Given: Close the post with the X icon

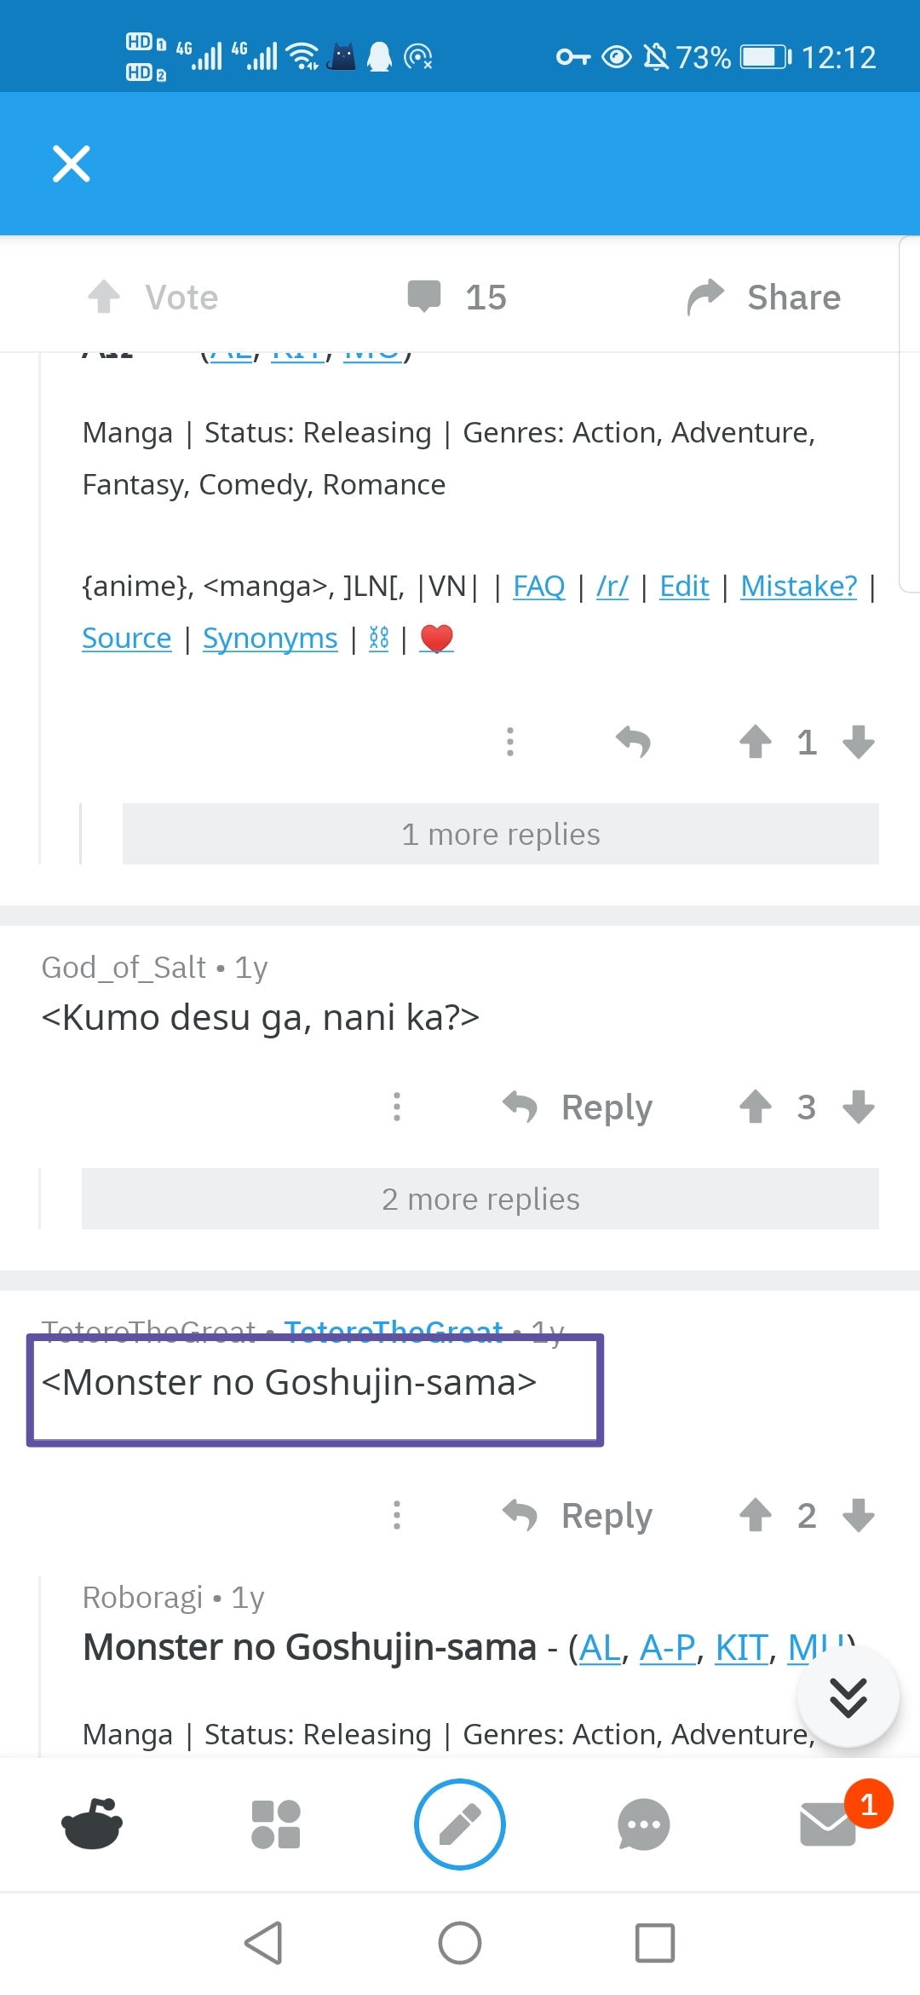Looking at the screenshot, I should pyautogui.click(x=72, y=164).
